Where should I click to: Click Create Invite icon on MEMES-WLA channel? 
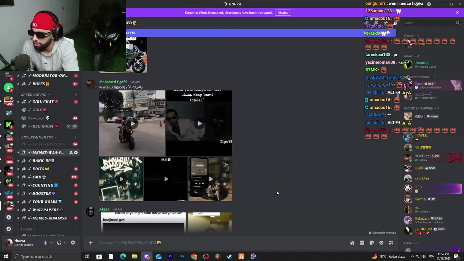tap(71, 153)
